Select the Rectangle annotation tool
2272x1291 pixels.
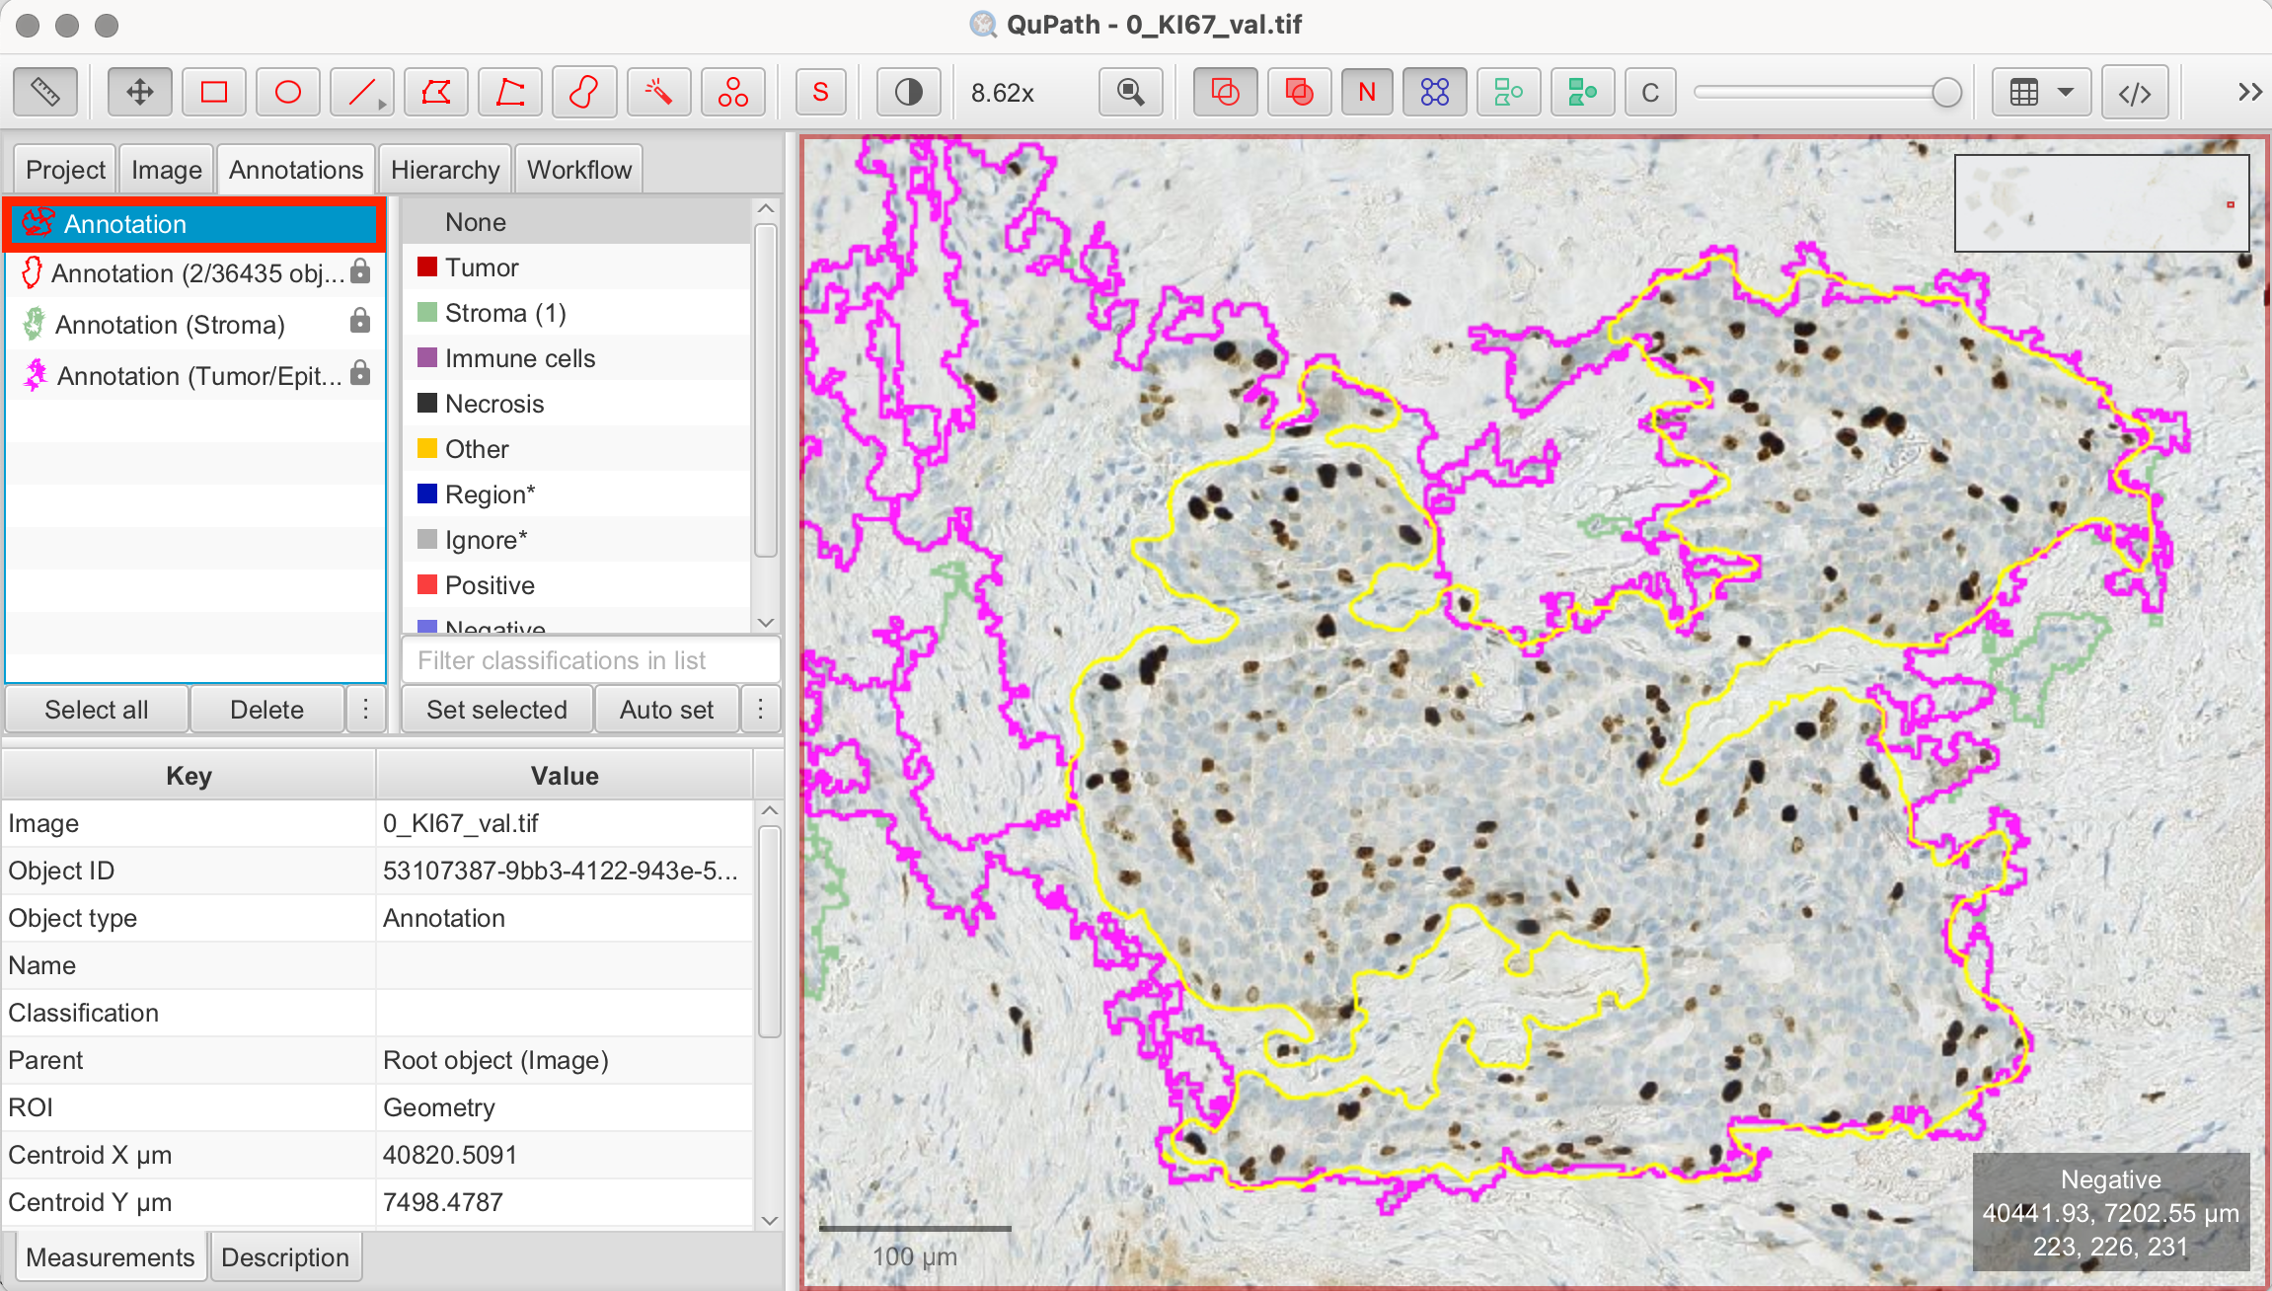214,93
